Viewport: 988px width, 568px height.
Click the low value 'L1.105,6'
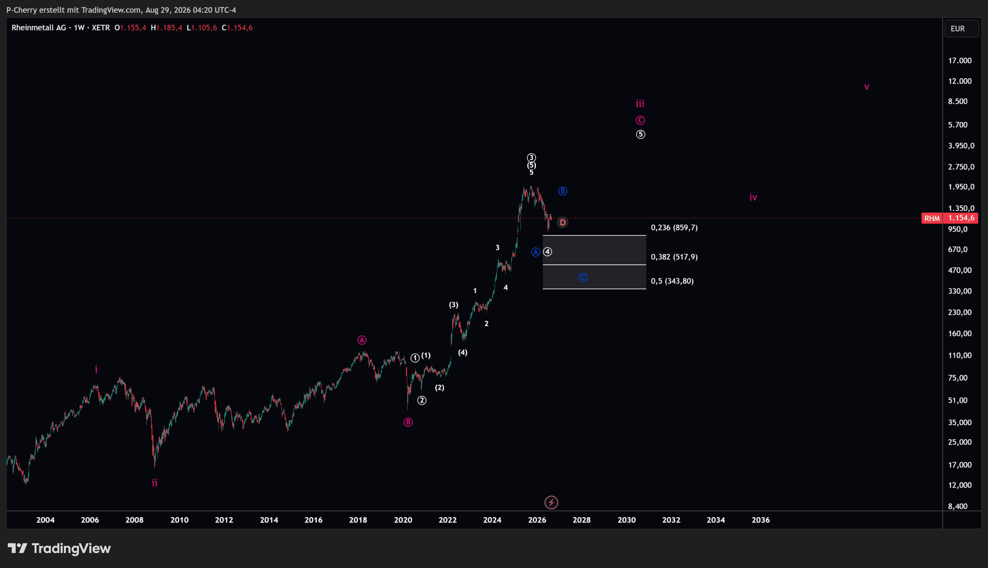(202, 28)
